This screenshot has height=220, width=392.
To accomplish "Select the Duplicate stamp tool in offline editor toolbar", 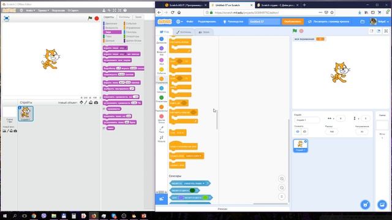I will coord(104,10).
